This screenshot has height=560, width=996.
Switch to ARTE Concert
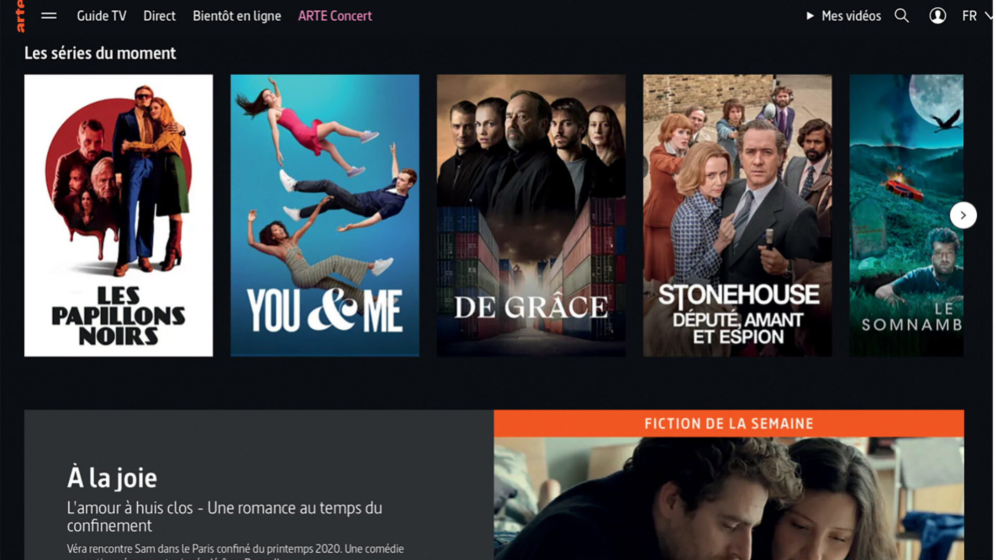click(335, 16)
